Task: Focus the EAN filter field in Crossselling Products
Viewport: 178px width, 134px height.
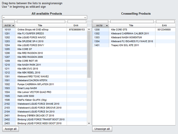Action: tap(165, 21)
